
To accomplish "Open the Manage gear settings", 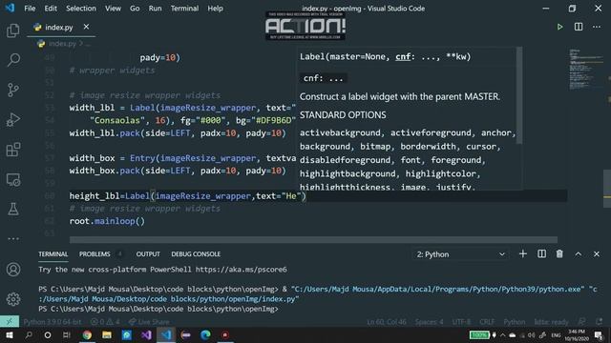I will point(12,299).
